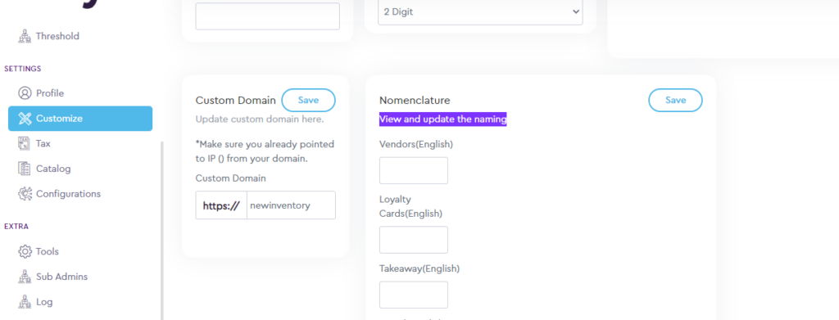
Task: Click the Threshold sidebar icon
Action: click(x=25, y=36)
